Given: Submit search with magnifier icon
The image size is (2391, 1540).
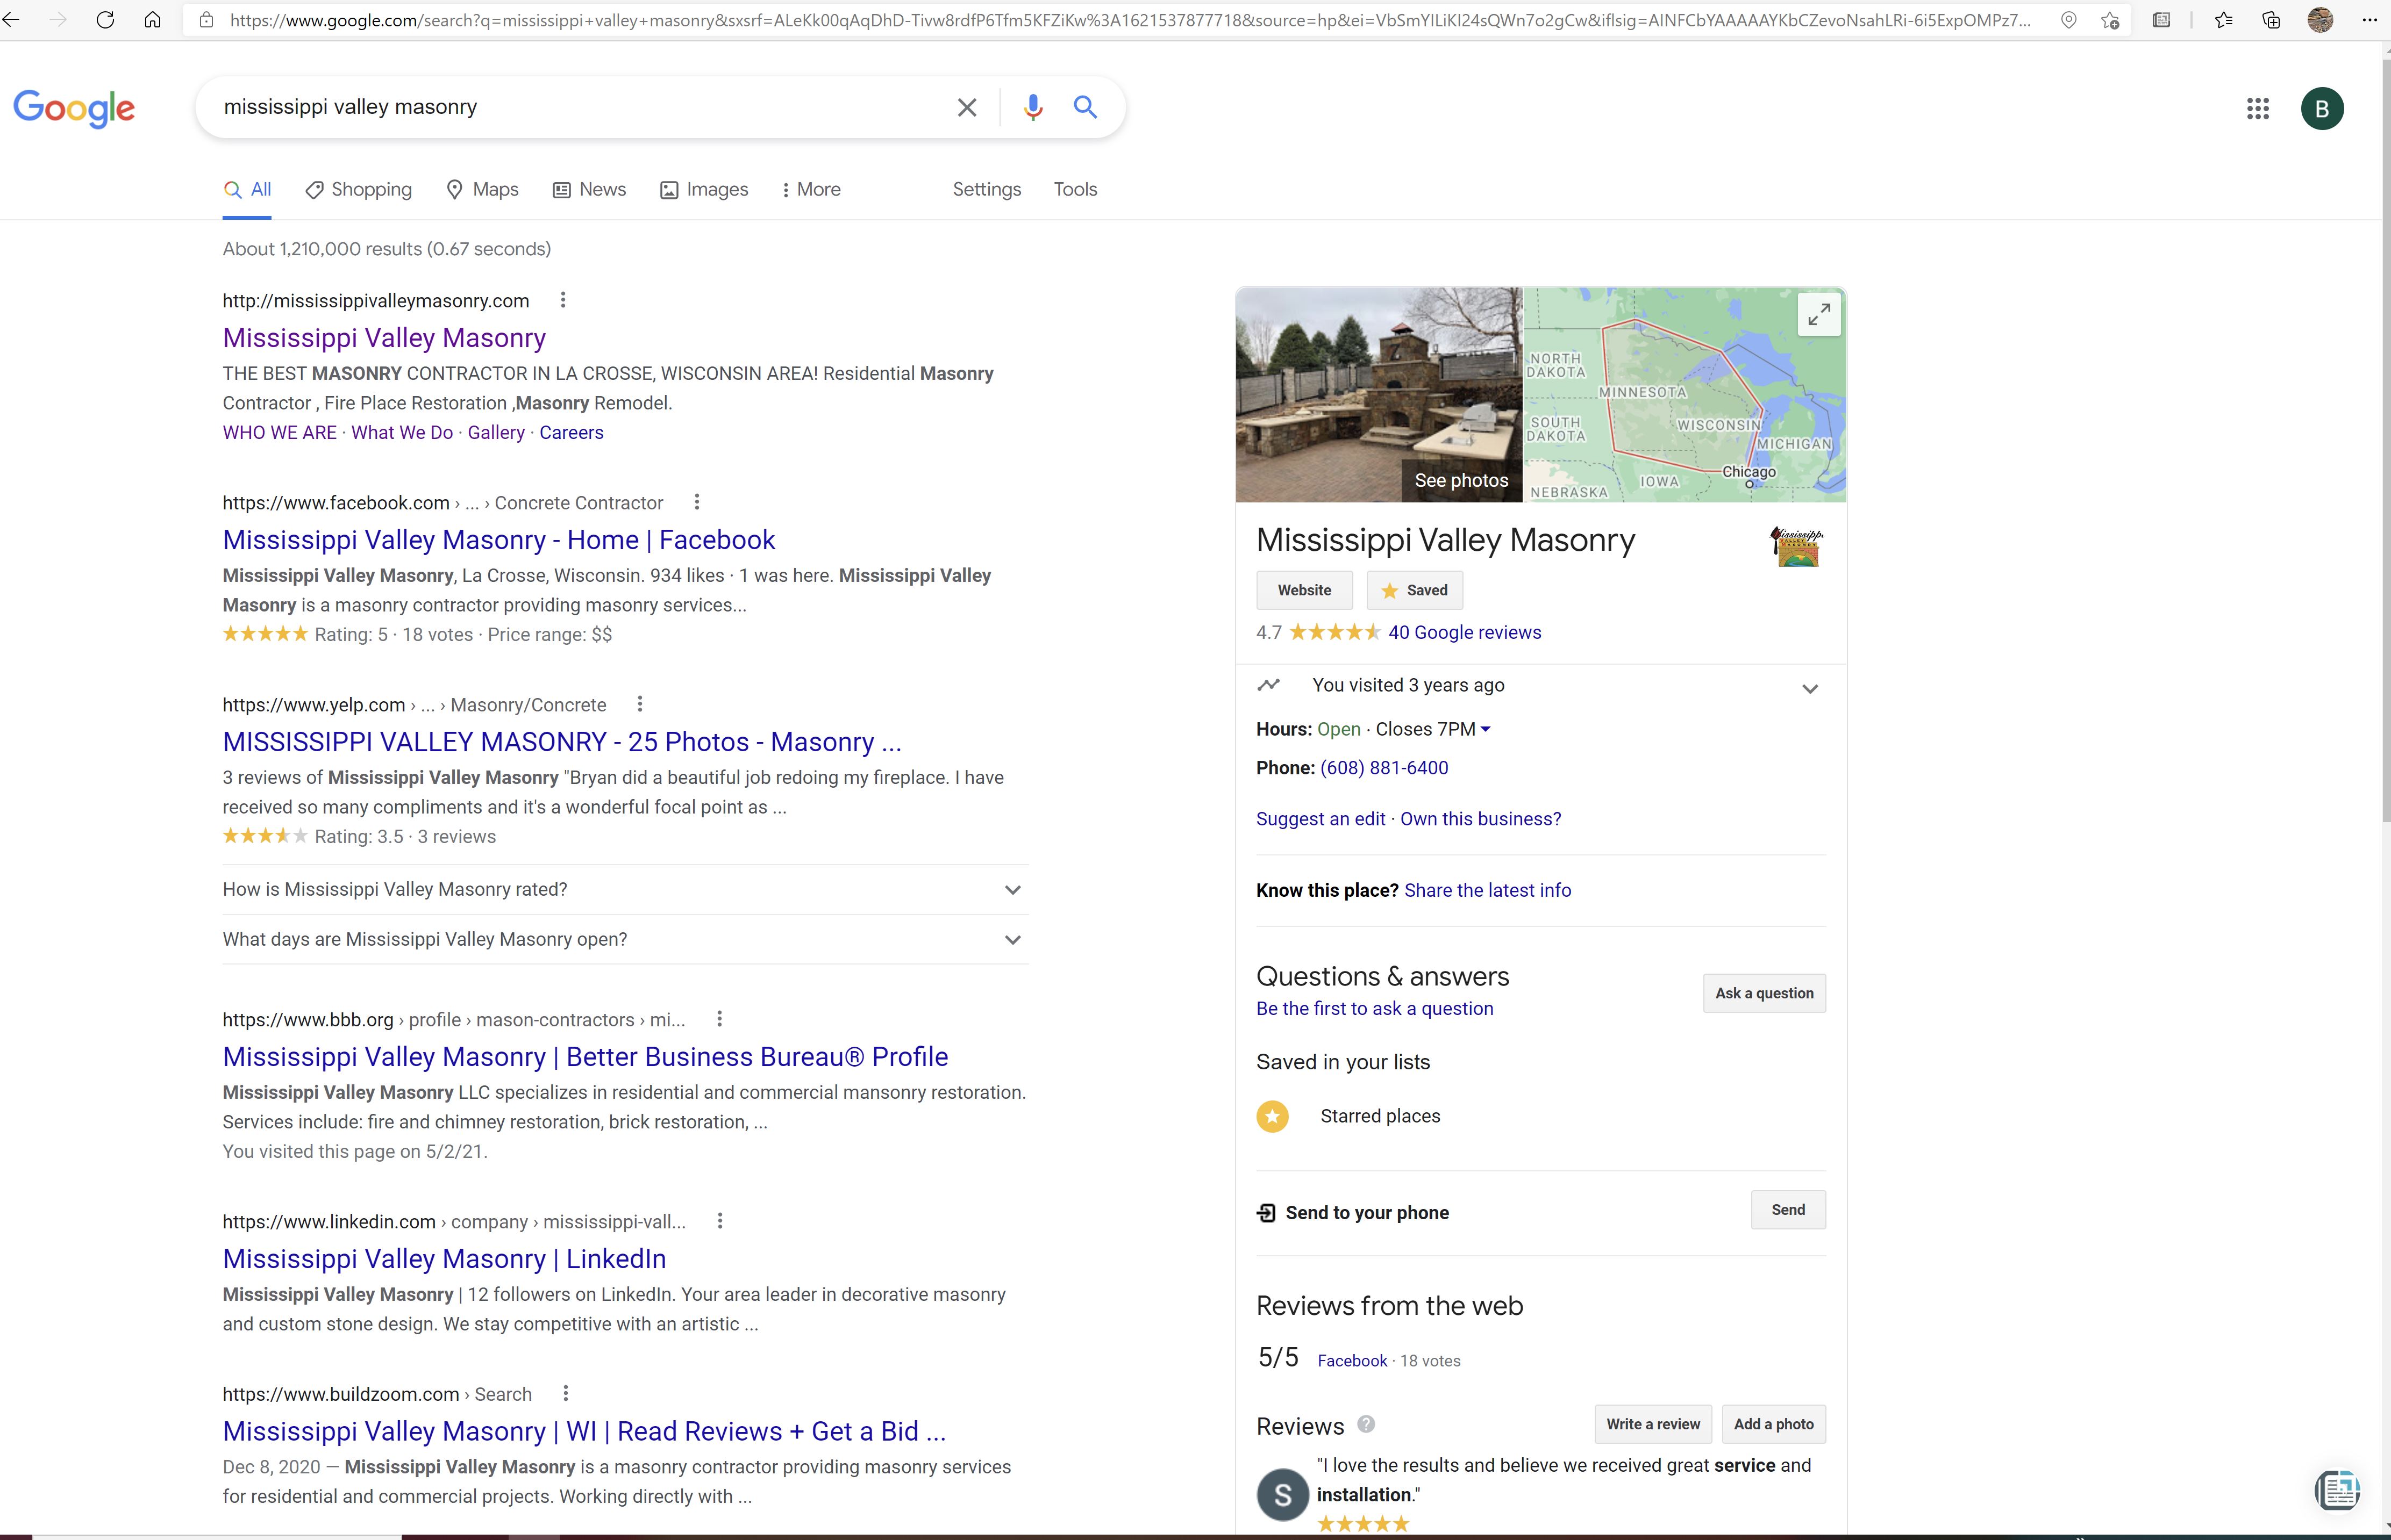Looking at the screenshot, I should click(1086, 106).
